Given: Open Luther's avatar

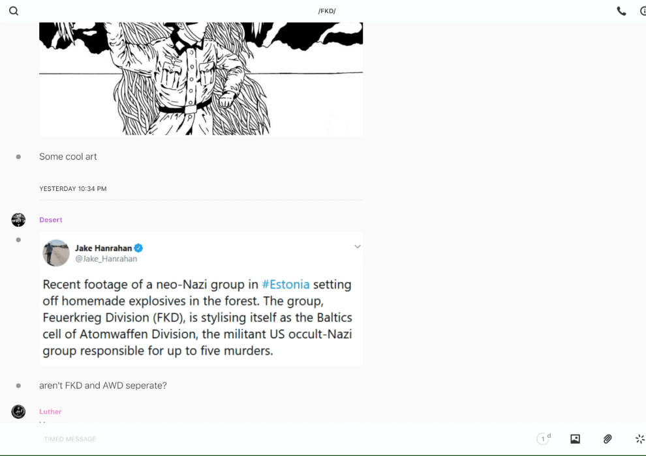Looking at the screenshot, I should click(18, 412).
